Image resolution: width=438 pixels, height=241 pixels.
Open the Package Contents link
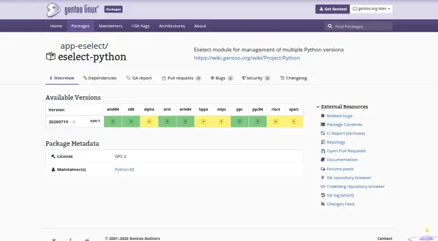[344, 124]
